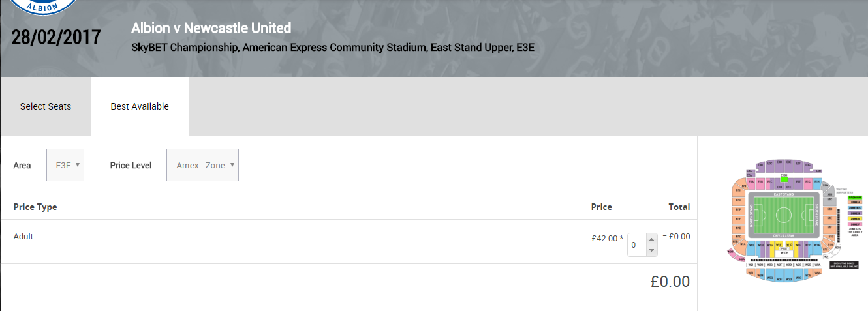The height and width of the screenshot is (311, 868).
Task: Open the Area E3E dropdown
Action: coord(65,165)
